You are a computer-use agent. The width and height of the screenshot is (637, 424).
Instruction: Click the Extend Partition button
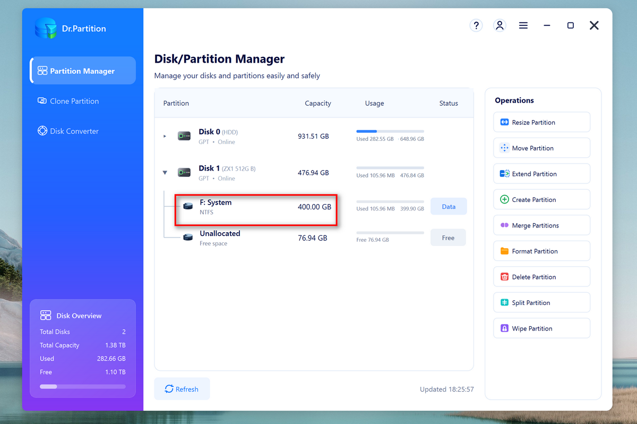tap(542, 174)
